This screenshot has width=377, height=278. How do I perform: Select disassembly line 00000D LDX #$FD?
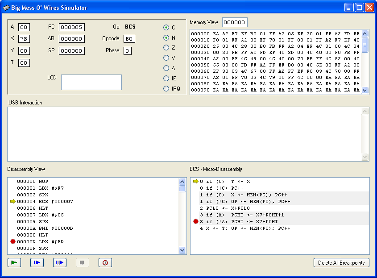coord(41,242)
